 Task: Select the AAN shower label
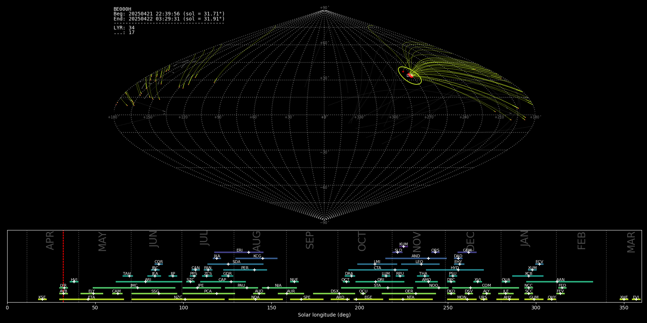(560, 280)
